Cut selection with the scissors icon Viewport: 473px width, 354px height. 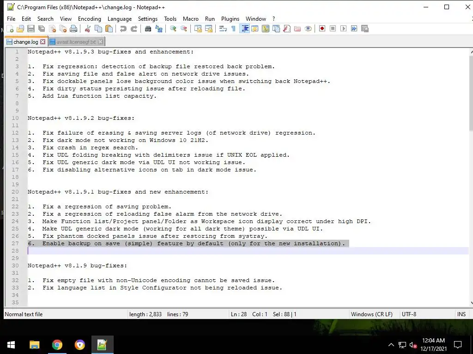coord(88,29)
